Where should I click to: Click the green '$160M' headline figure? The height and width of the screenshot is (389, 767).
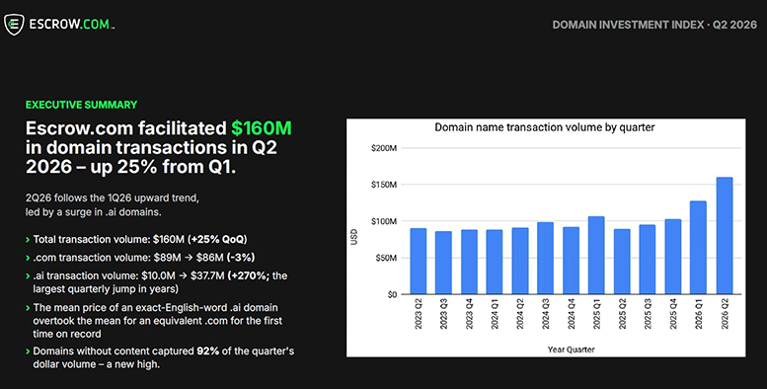pos(262,128)
